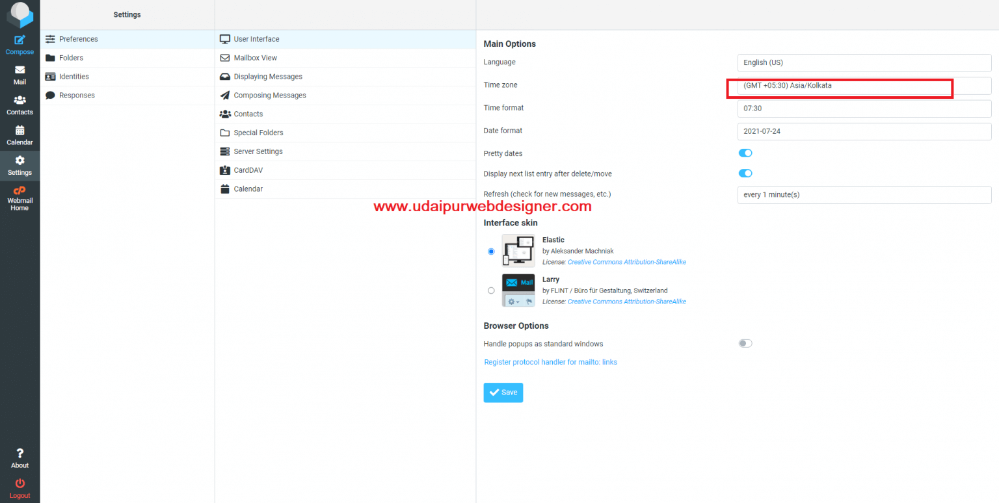Click Register protocol handler for mailto link
Viewport: 999px width, 503px height.
tap(550, 362)
